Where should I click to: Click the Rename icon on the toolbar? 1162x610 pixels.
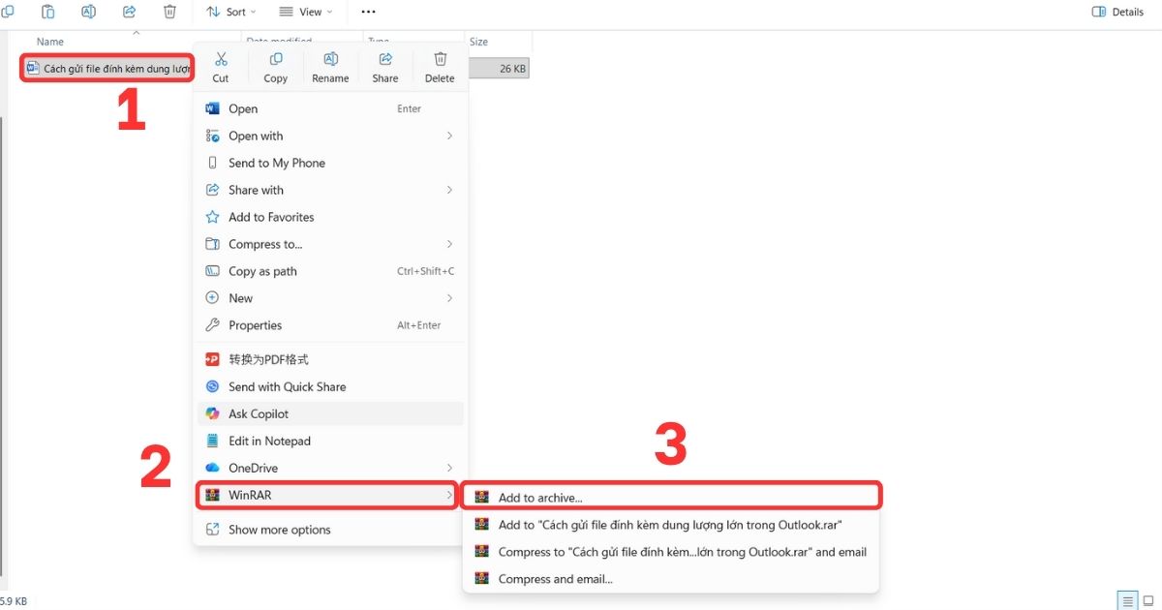click(x=89, y=12)
